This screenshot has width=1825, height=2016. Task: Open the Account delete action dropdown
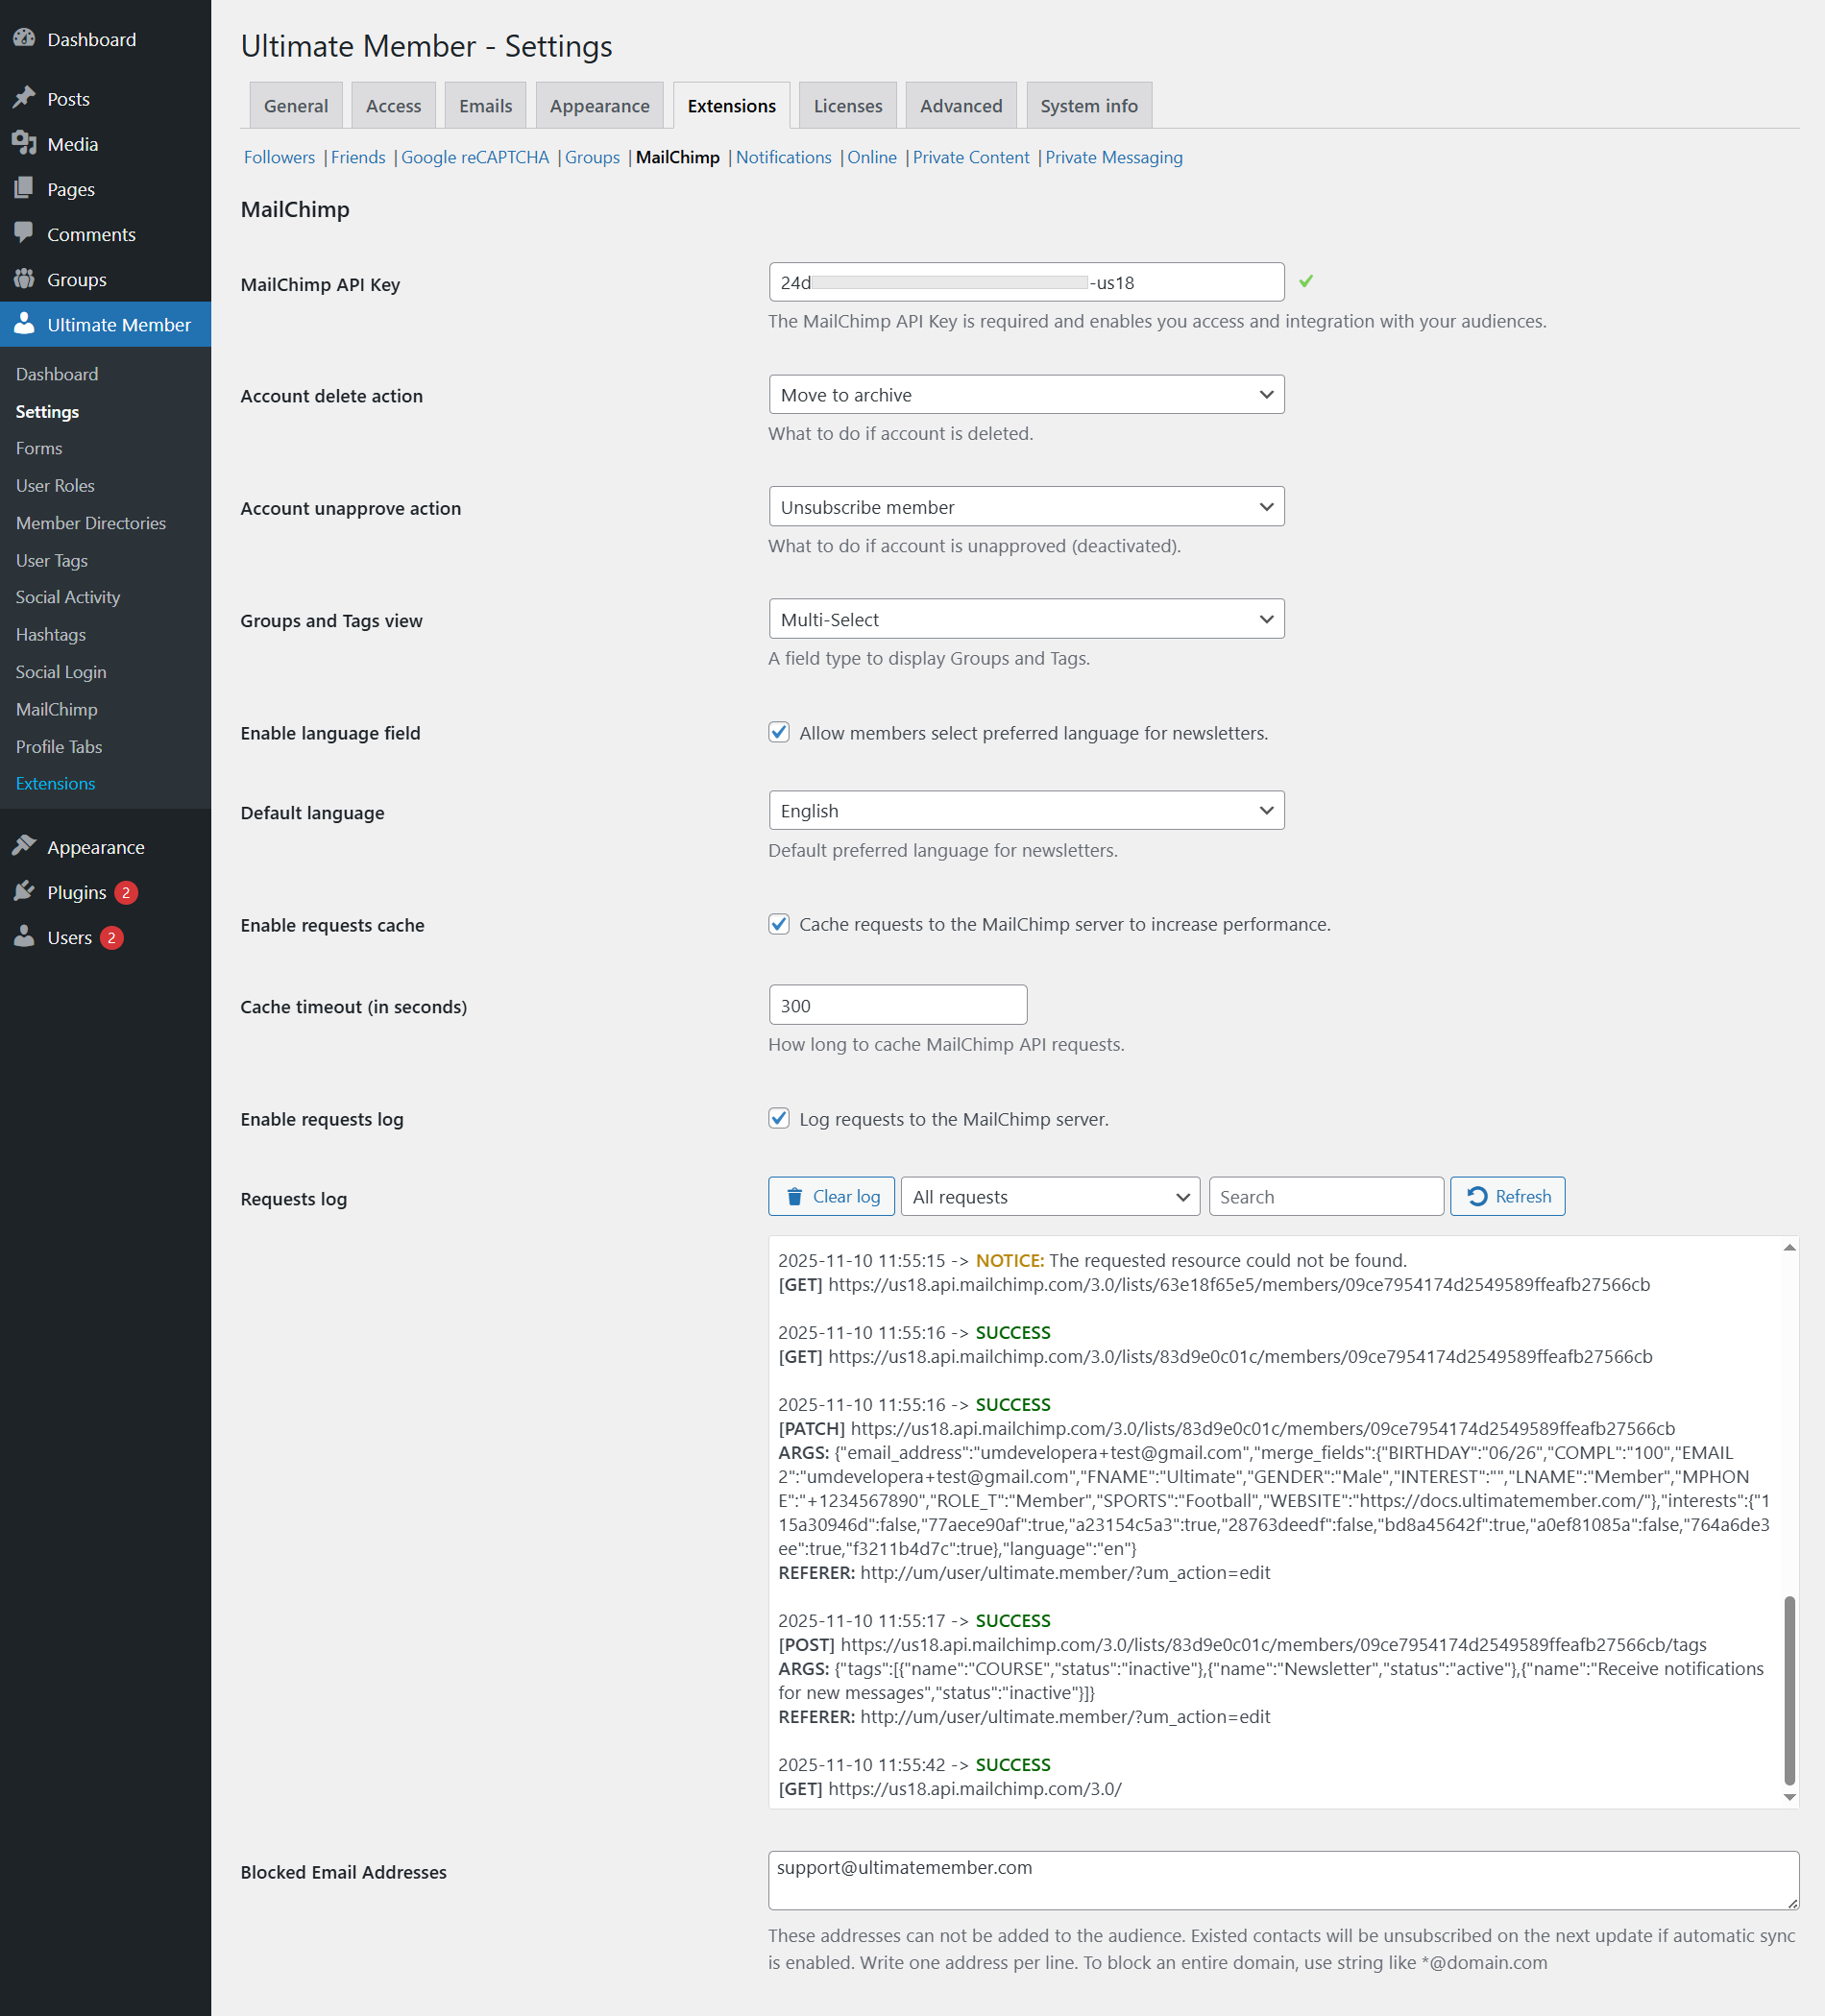[x=1026, y=395]
